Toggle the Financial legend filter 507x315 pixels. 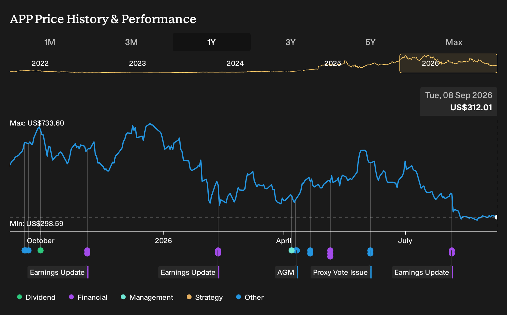pos(88,297)
